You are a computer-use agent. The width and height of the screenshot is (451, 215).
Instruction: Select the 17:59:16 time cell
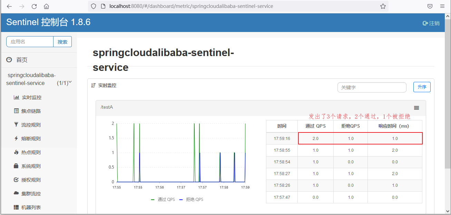point(282,139)
